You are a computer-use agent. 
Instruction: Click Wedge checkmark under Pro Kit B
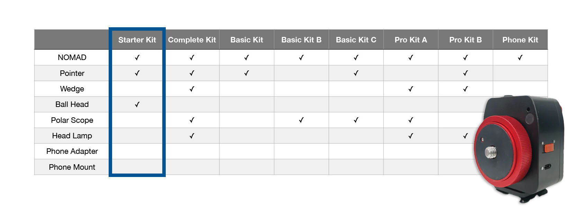[x=465, y=89]
